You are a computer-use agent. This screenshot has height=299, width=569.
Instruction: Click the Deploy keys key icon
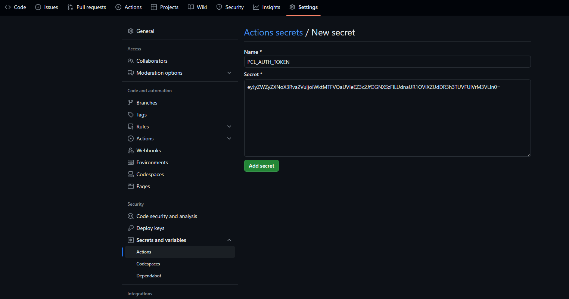130,228
